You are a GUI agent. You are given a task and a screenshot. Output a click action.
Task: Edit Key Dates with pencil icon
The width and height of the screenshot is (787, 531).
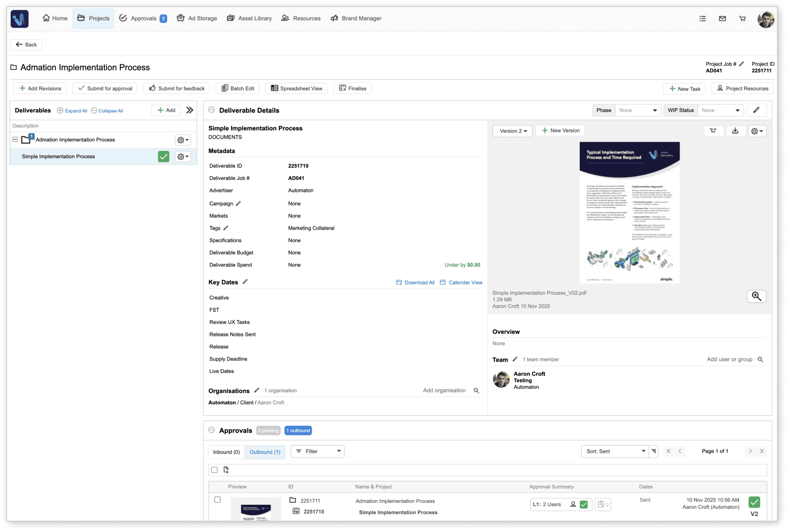pyautogui.click(x=245, y=282)
